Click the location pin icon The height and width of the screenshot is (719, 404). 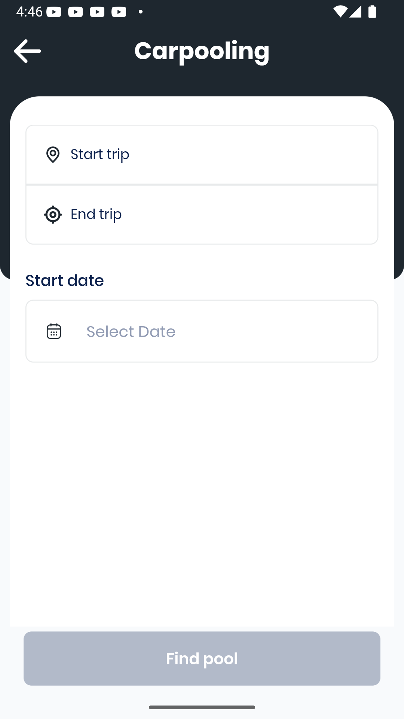click(53, 154)
